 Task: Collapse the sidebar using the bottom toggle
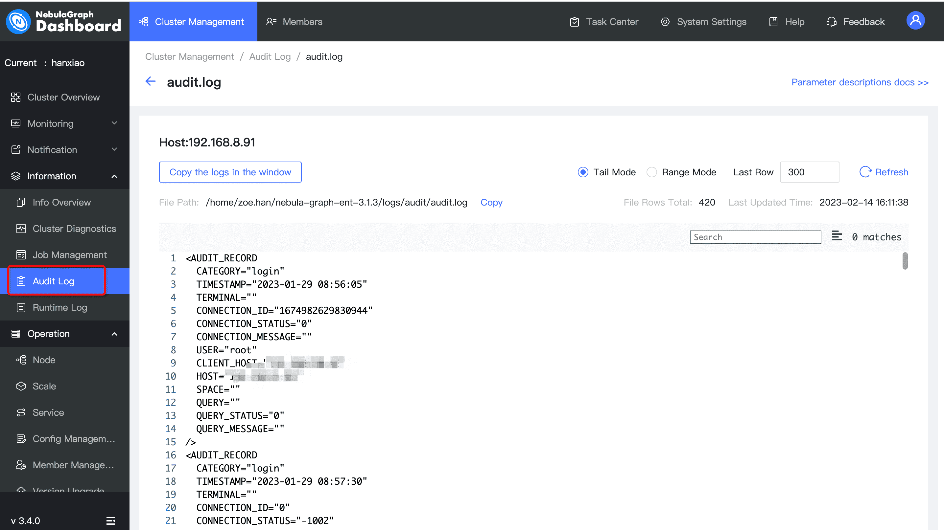click(111, 520)
